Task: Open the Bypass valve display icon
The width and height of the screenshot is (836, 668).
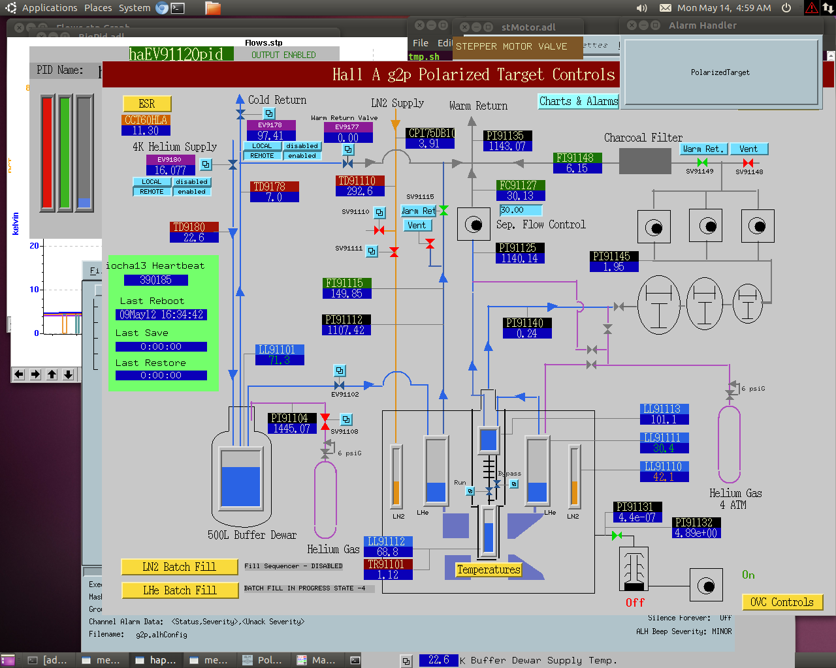Action: 514,483
